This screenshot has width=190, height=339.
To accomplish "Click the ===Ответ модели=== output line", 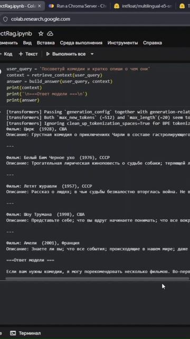I will (x=30, y=260).
